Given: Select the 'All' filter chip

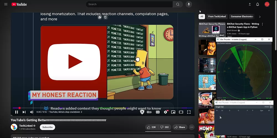Looking at the screenshot, I should [x=202, y=17].
